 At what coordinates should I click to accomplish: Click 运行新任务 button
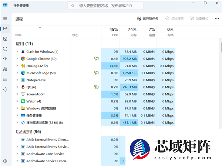click(x=147, y=18)
